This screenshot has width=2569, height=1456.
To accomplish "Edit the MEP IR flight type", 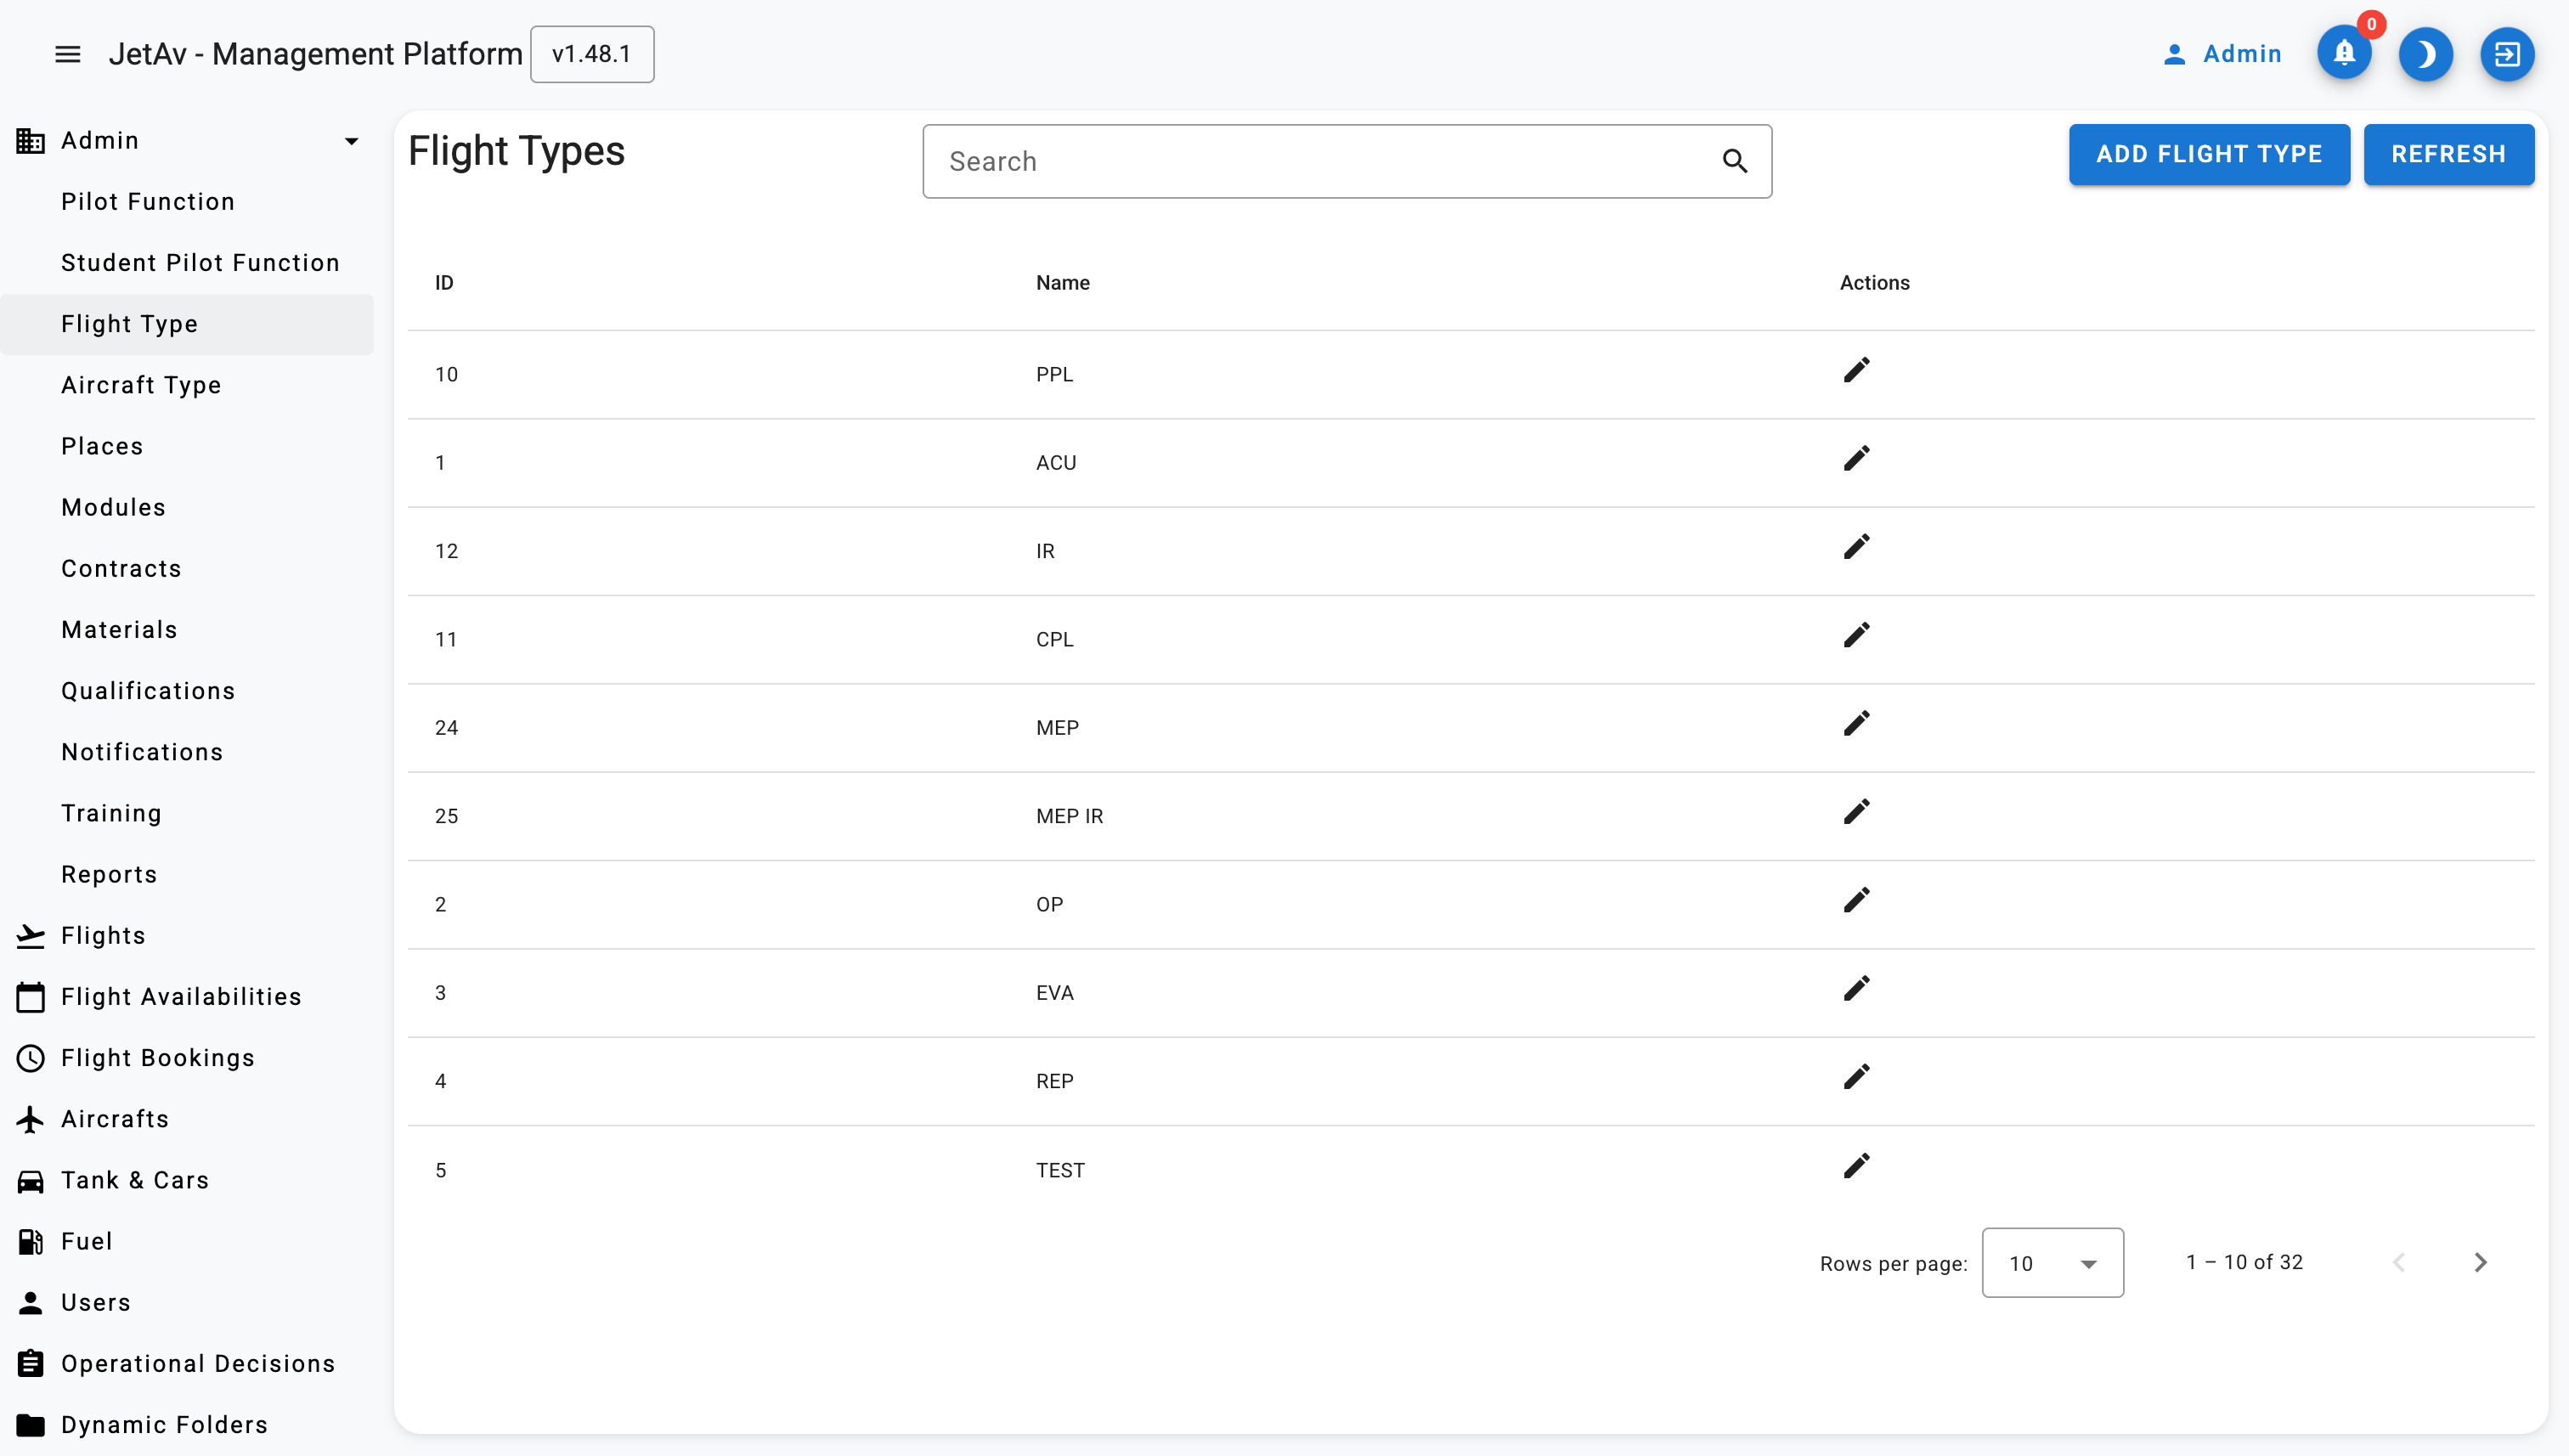I will click(1856, 812).
